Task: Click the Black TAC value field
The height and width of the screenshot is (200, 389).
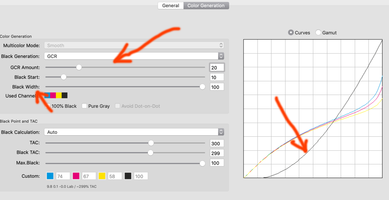Action: point(217,153)
